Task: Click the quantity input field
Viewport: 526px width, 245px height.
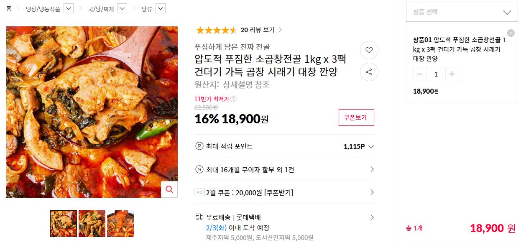Action: (x=436, y=74)
